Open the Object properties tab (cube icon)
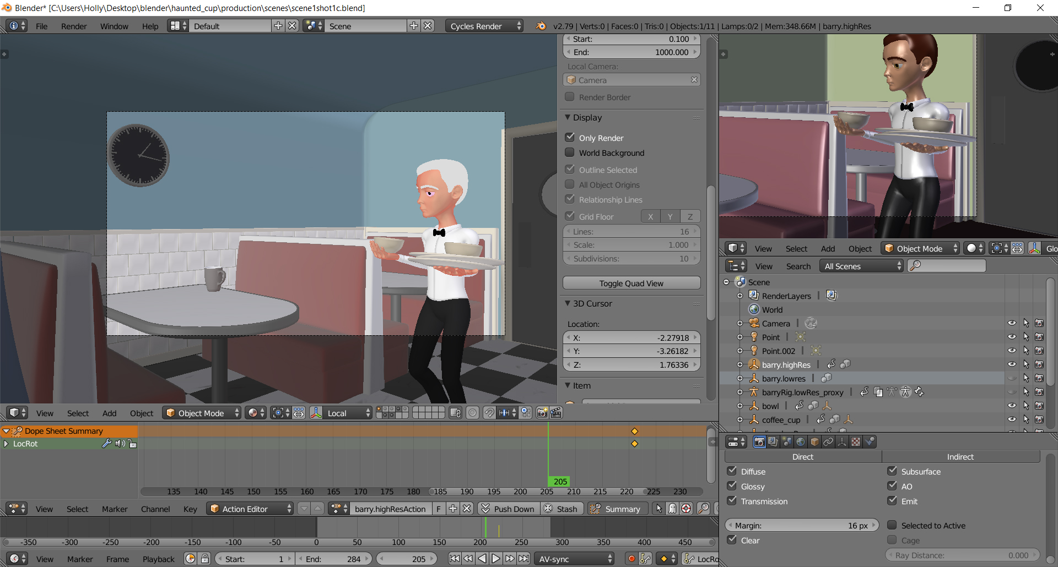The height and width of the screenshot is (567, 1058). tap(814, 441)
